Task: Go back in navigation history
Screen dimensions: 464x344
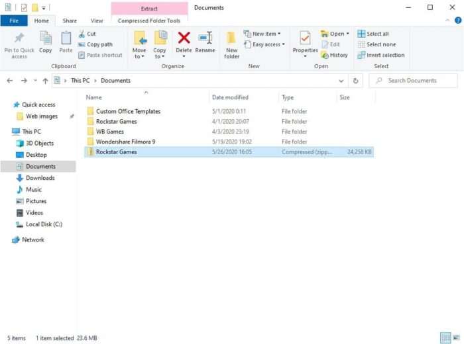Action: point(10,81)
